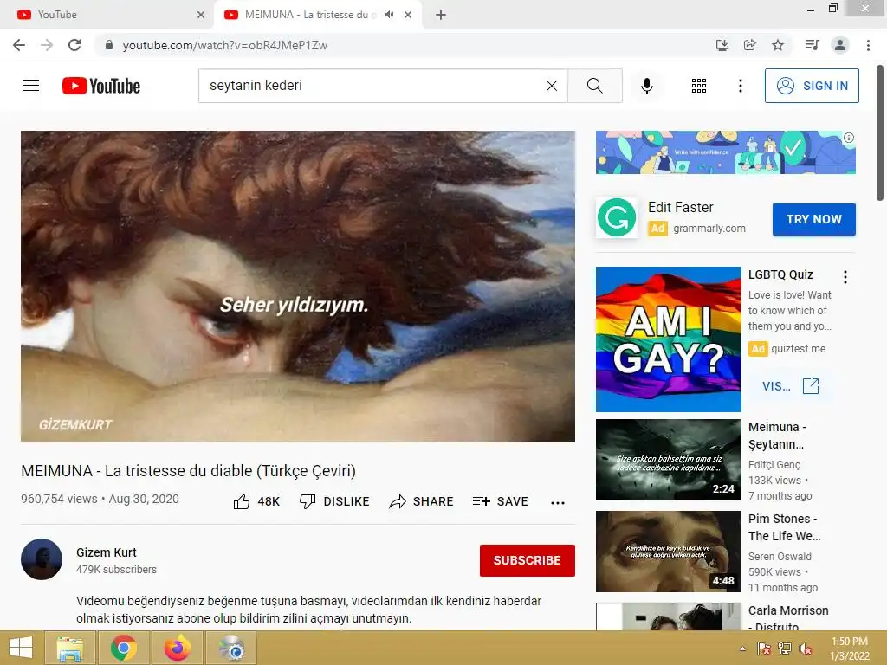887x665 pixels.
Task: Open the media control icon in Chrome
Action: [x=813, y=45]
